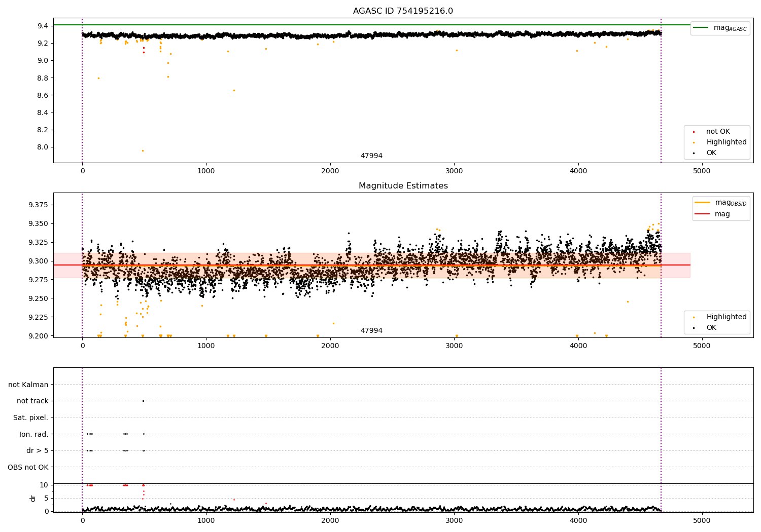Click the '9.200' y-tick label
The image size is (761, 532).
click(x=38, y=336)
